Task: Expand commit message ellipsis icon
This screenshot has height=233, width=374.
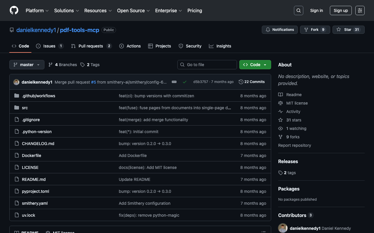Action: coord(174,82)
